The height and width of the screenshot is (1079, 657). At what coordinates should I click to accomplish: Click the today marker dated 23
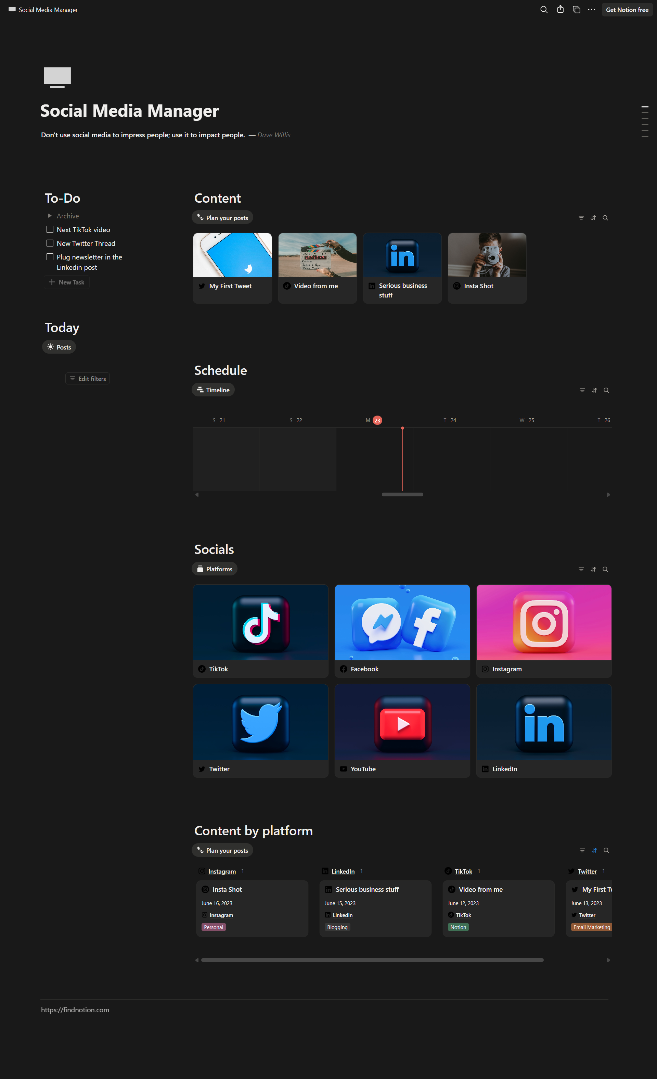pyautogui.click(x=377, y=420)
